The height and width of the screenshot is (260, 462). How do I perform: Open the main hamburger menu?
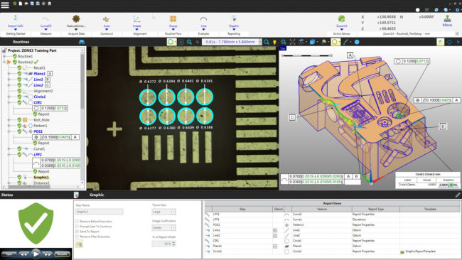(x=5, y=5)
